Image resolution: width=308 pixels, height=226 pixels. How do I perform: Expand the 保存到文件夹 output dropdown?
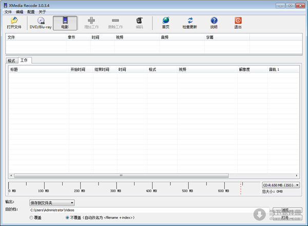tap(51, 203)
